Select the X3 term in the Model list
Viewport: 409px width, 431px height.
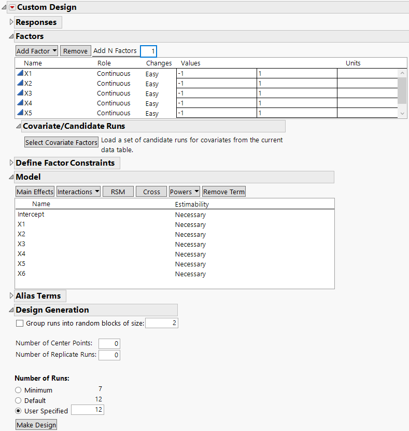tap(21, 244)
